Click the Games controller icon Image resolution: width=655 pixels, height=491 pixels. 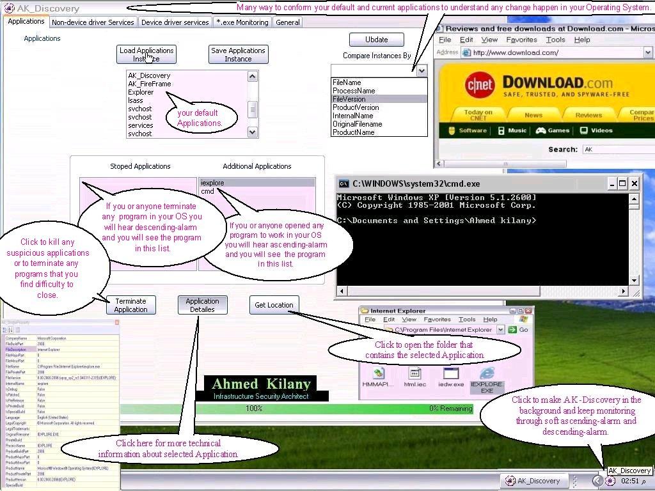click(x=541, y=130)
